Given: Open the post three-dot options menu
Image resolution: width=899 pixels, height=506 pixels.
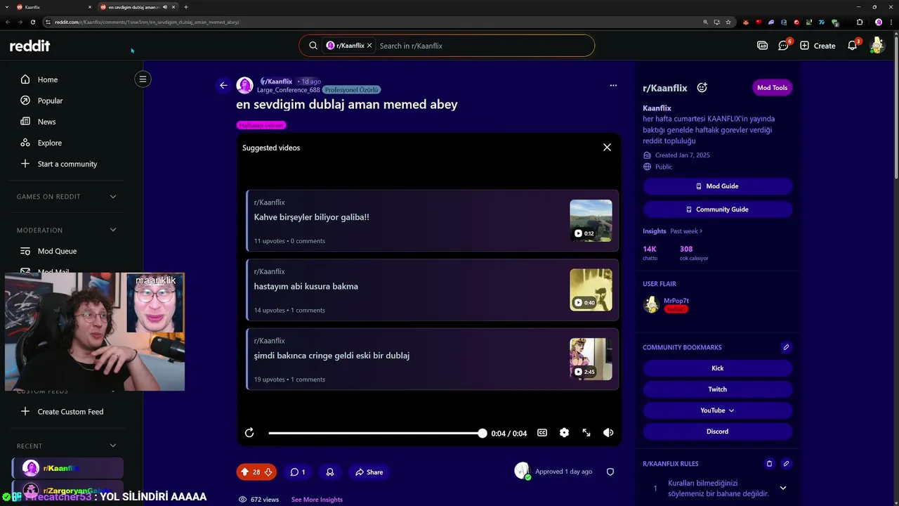Looking at the screenshot, I should [x=613, y=85].
